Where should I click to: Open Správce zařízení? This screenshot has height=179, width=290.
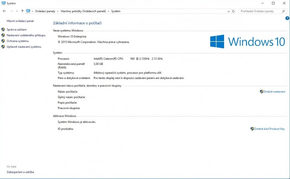[16, 29]
